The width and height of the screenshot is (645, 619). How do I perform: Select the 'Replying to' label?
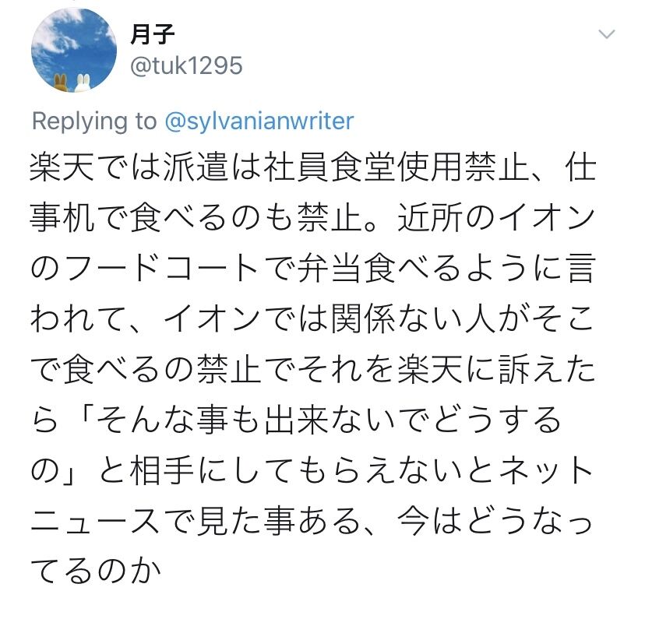(x=94, y=121)
